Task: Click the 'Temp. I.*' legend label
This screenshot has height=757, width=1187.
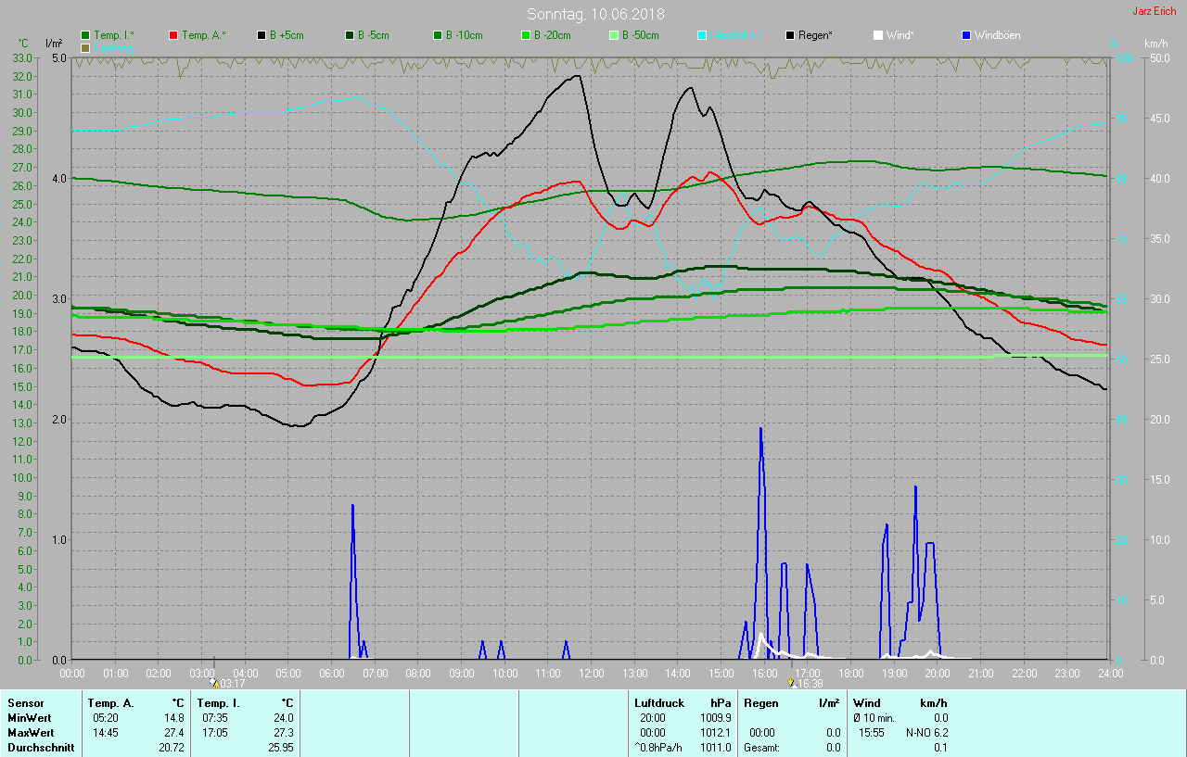Action: (x=113, y=35)
